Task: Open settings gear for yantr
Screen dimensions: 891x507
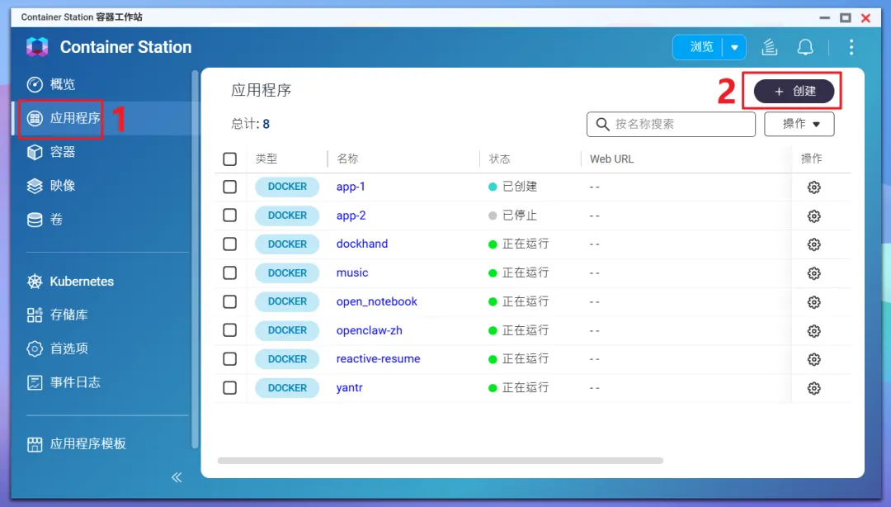Action: pos(813,389)
